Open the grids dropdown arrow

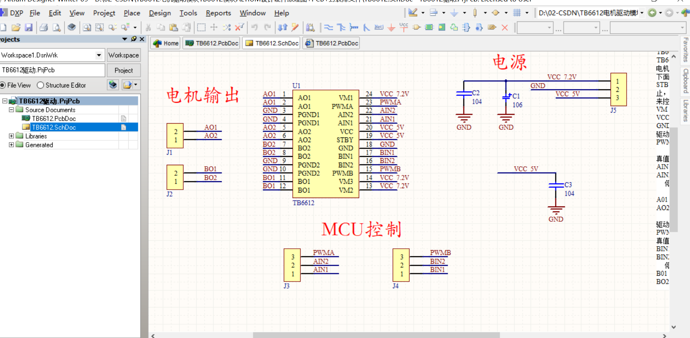(527, 13)
